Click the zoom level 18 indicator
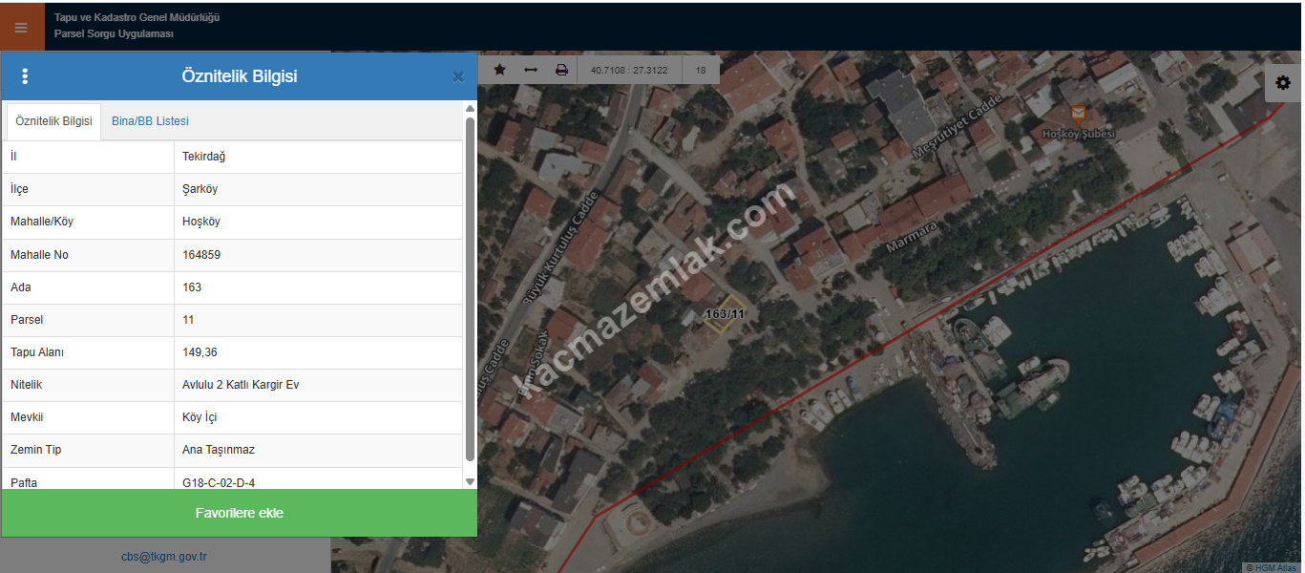This screenshot has height=573, width=1305. coord(701,70)
